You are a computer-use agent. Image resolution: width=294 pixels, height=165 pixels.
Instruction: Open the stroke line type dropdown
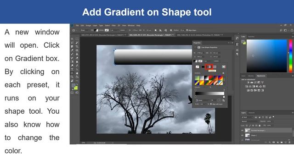click(123, 30)
